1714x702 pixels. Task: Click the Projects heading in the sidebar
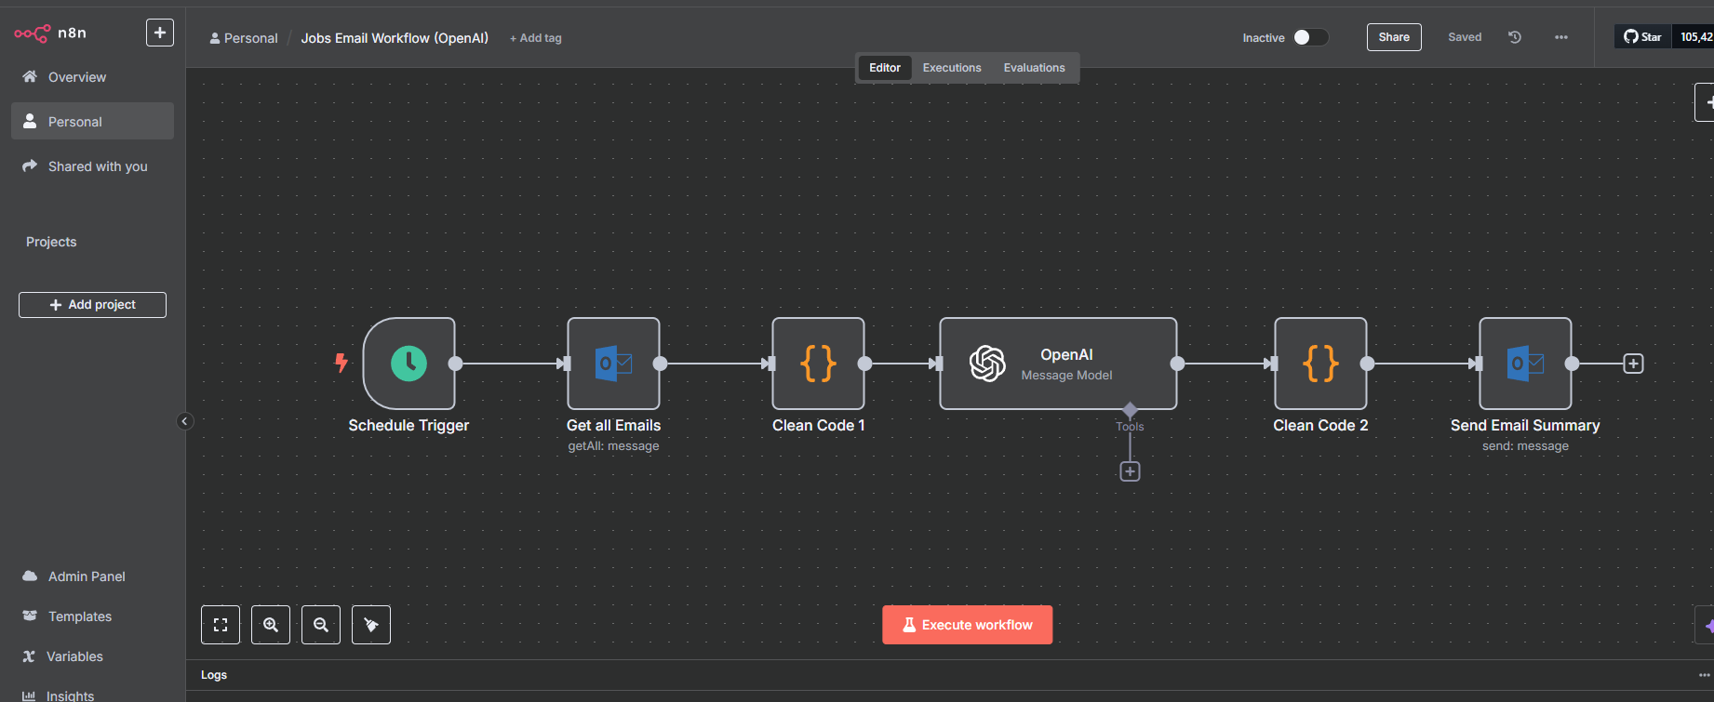(51, 242)
